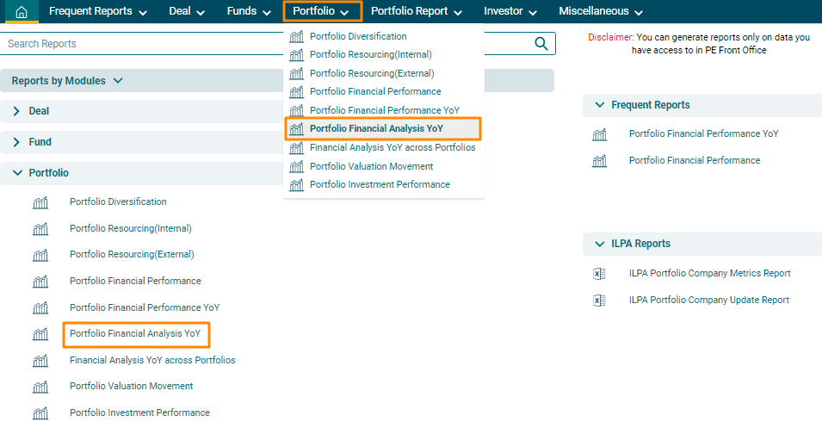Select Portfolio Financial Analysis YoY from dropdown menu
This screenshot has height=428, width=822.
click(x=376, y=129)
